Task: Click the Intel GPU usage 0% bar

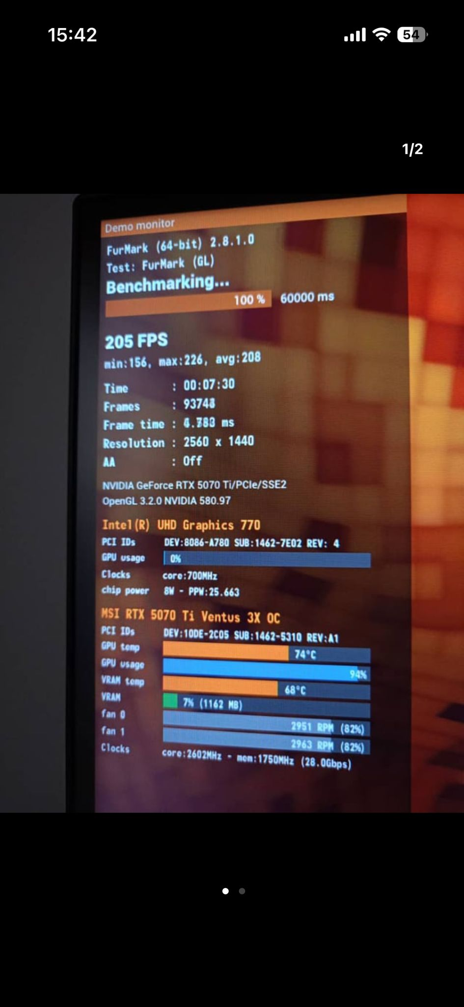Action: coord(267,559)
